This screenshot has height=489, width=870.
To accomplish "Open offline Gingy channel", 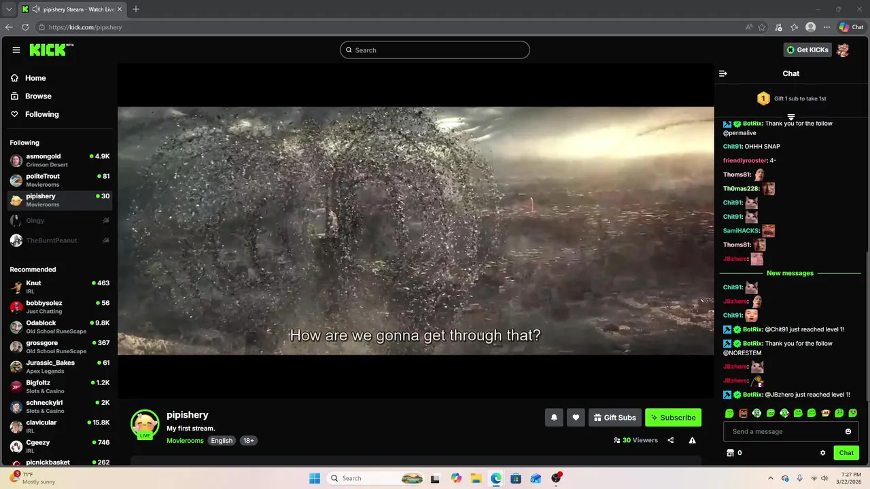I will (x=60, y=220).
